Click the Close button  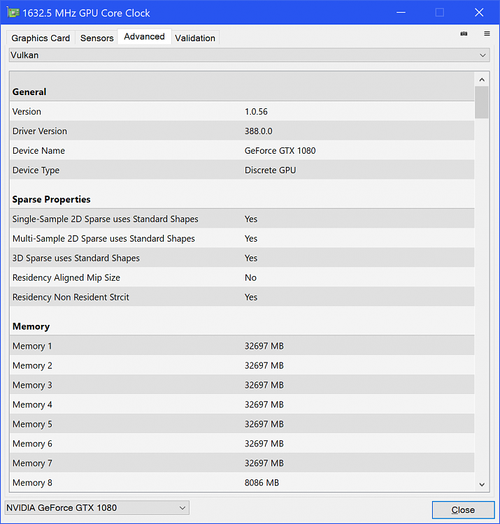tap(463, 510)
